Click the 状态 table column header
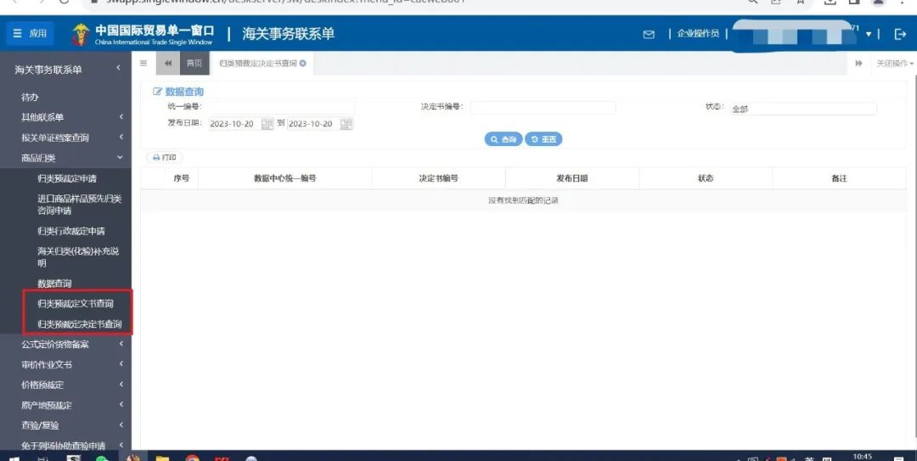917x461 pixels. point(706,178)
